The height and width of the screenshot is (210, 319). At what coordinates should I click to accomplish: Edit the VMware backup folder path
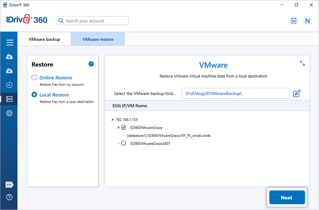tap(297, 93)
